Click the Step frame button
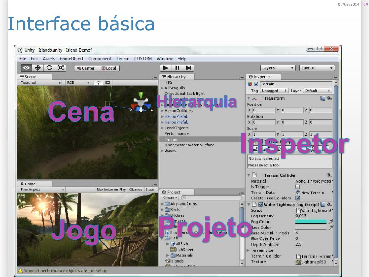This screenshot has width=369, height=277. click(188, 68)
